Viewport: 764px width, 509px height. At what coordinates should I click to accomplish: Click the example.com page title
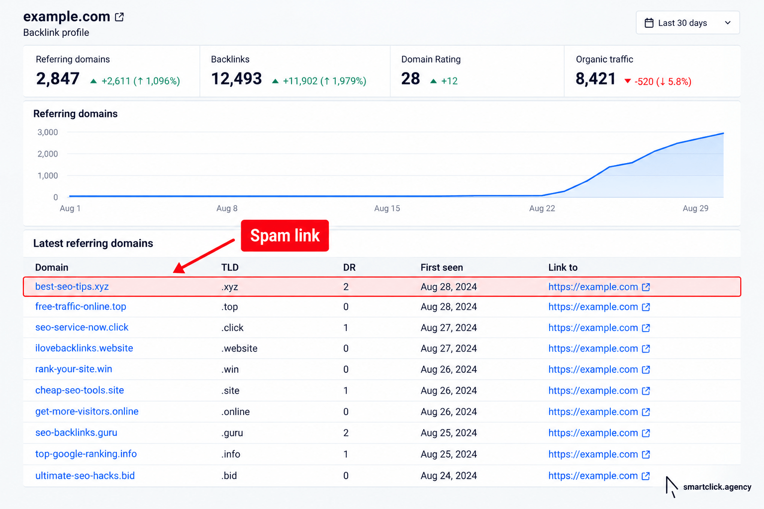point(67,16)
